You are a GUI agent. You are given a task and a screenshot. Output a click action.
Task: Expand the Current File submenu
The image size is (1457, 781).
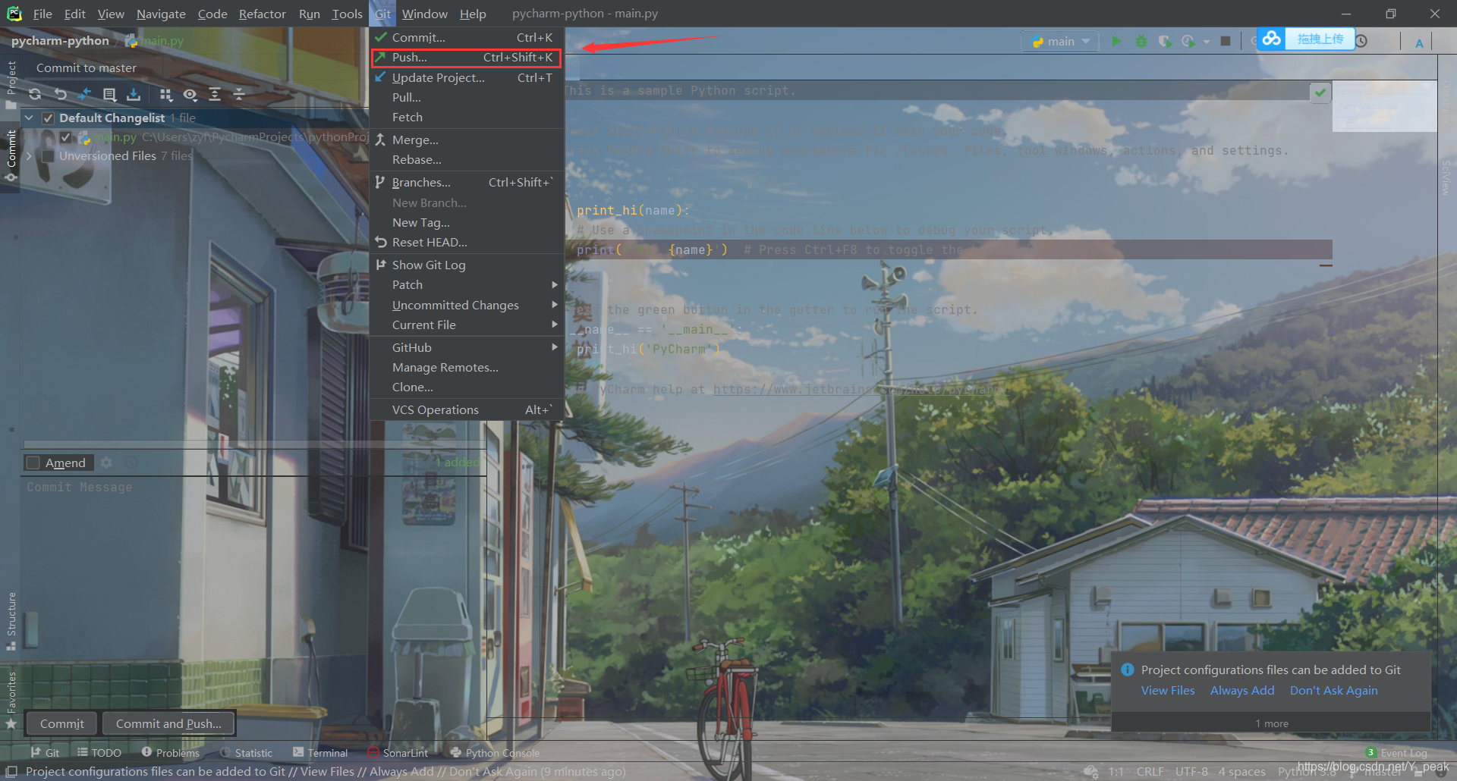466,325
